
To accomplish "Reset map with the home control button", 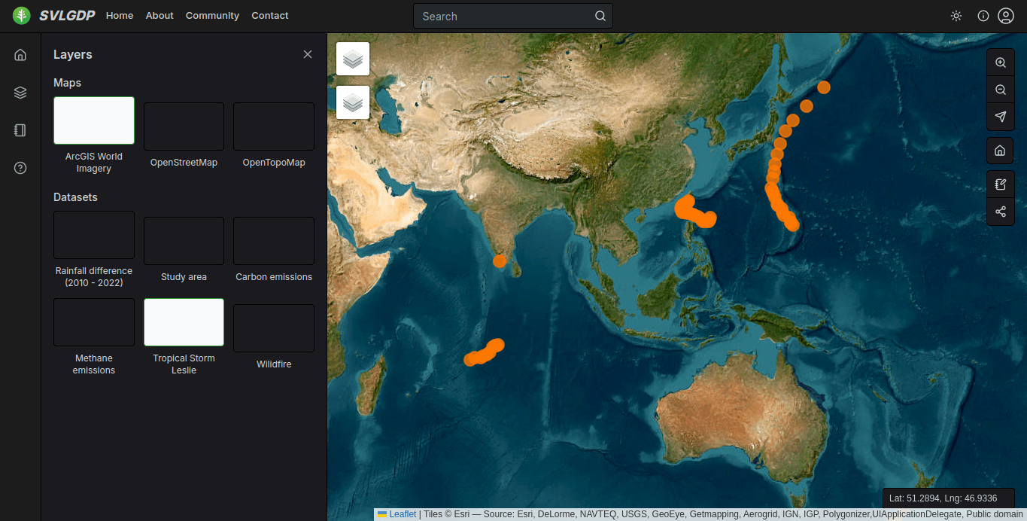I will tap(1000, 151).
